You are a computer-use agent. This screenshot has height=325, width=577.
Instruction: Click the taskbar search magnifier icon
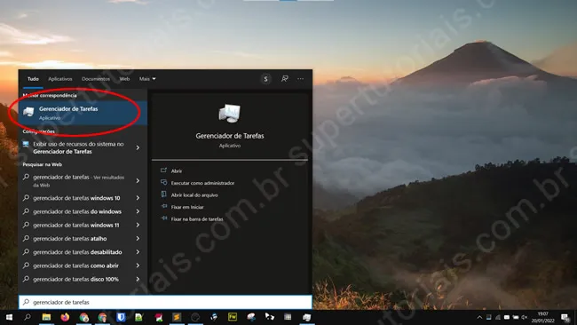pos(28,317)
